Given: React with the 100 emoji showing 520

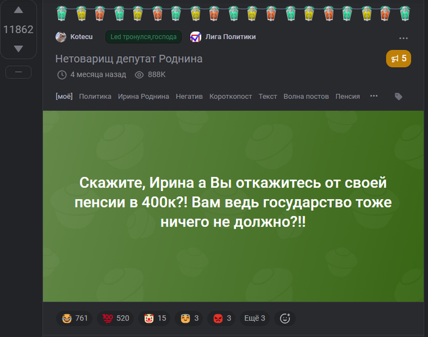Looking at the screenshot, I should point(116,318).
